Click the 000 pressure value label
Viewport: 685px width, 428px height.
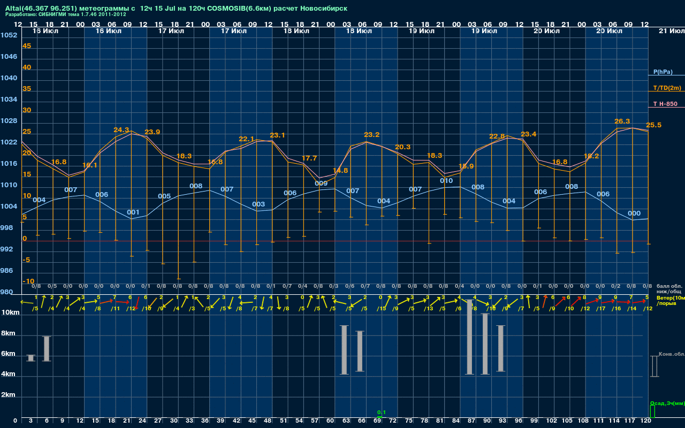tap(634, 213)
